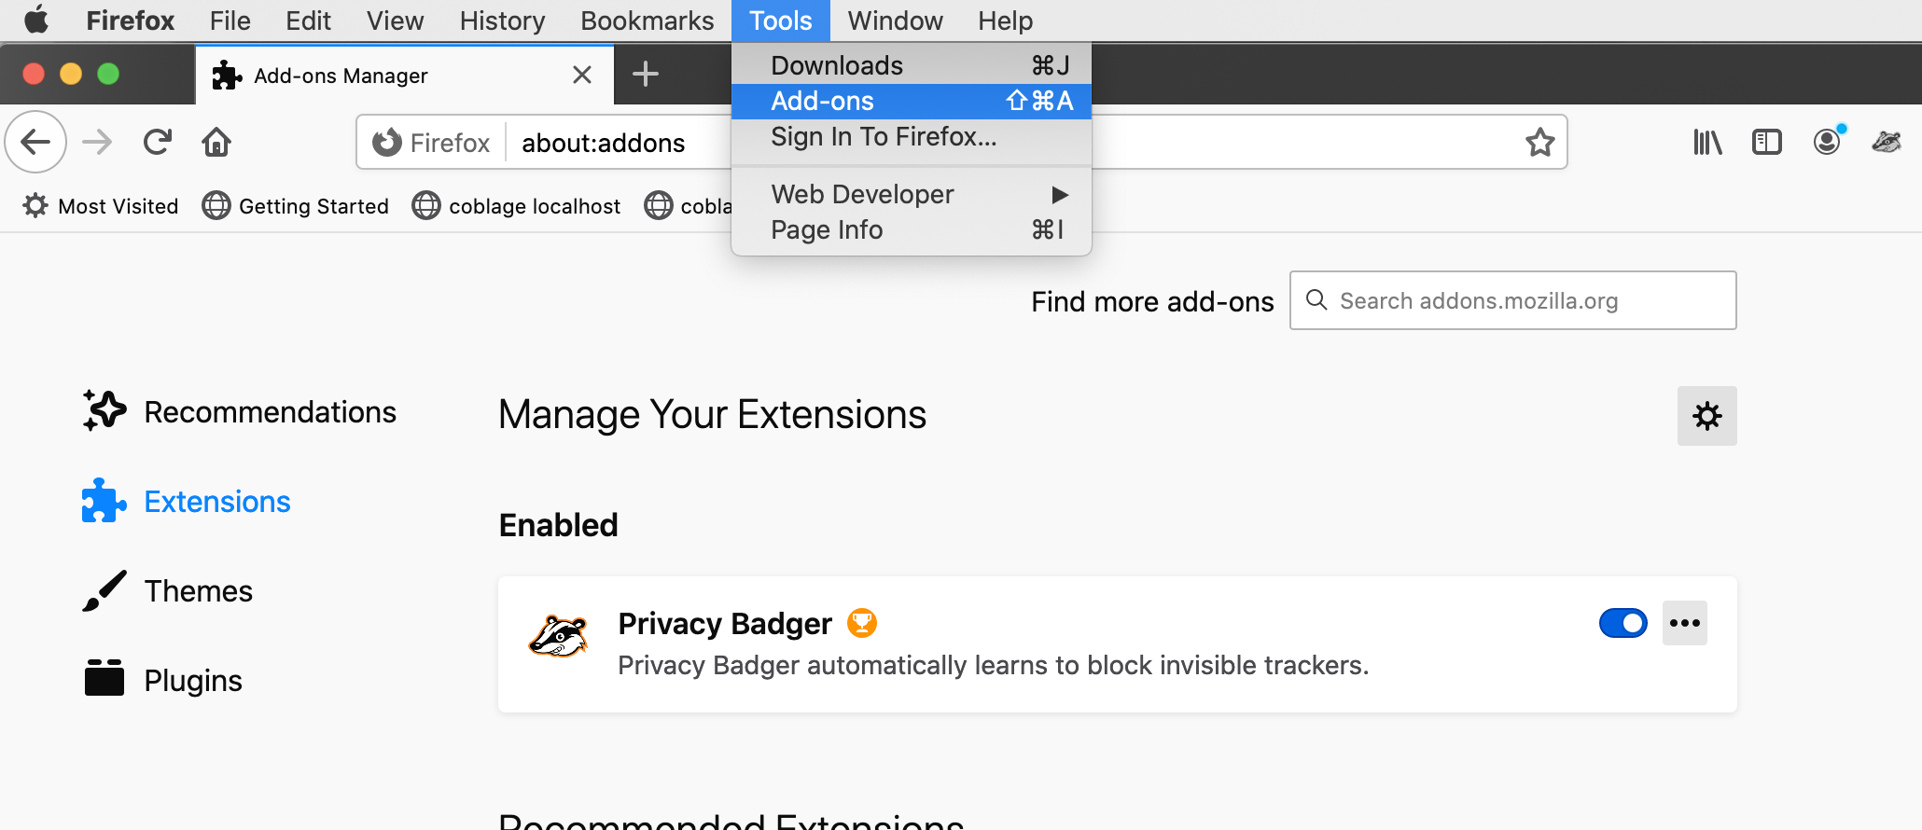Open the Most Visited bookmarks folder
Image resolution: width=1922 pixels, height=830 pixels.
coord(101,206)
